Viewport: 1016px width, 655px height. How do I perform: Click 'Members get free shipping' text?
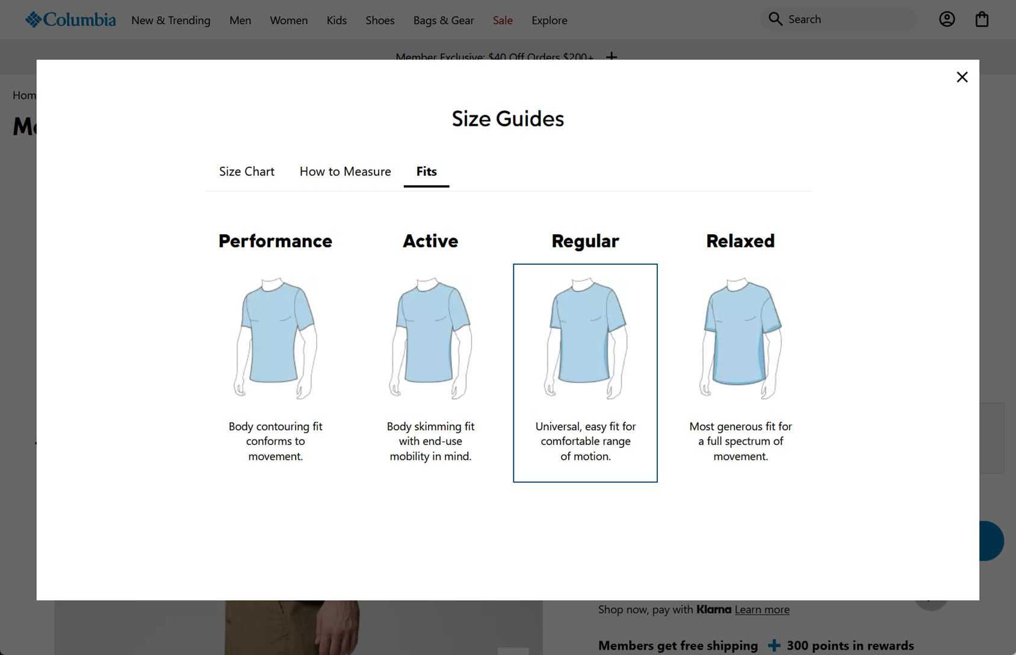point(678,646)
